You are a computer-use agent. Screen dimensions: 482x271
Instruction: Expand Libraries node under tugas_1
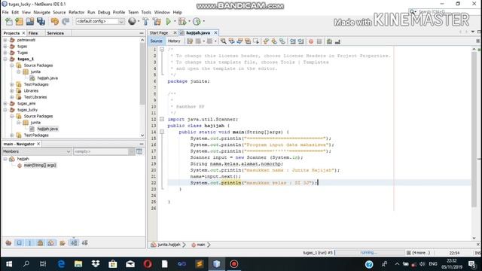[12, 90]
